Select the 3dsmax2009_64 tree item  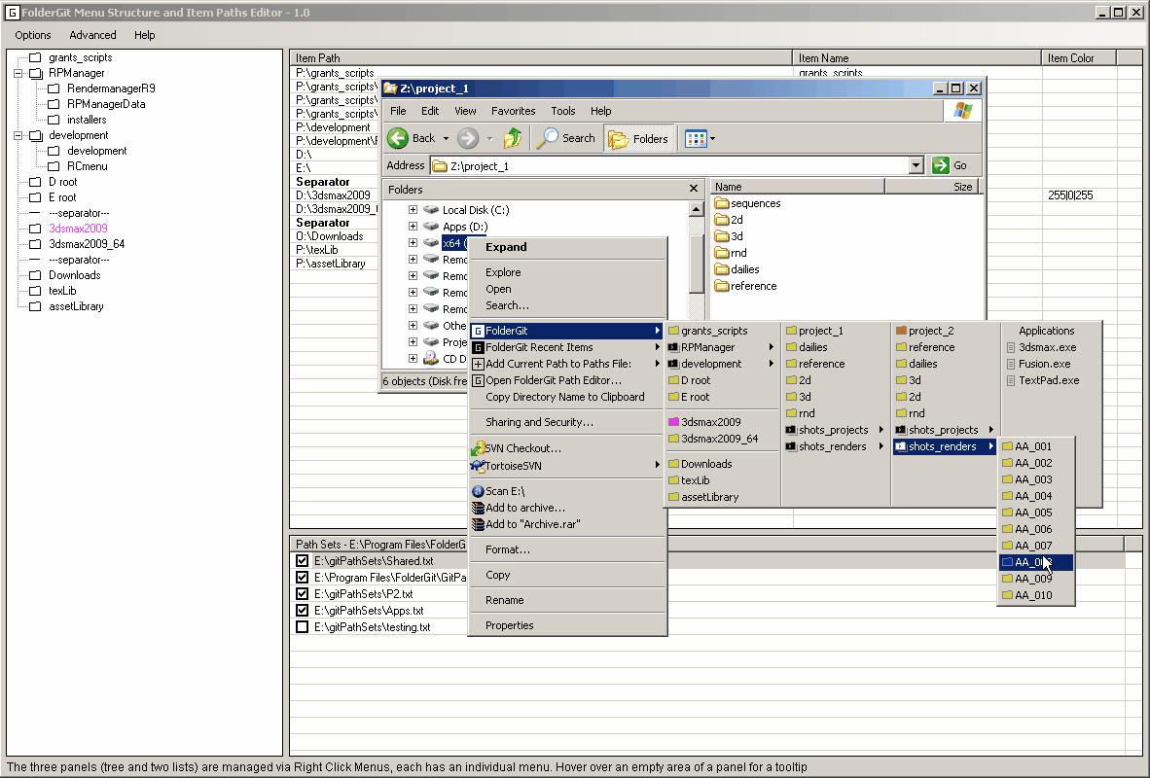(87, 244)
